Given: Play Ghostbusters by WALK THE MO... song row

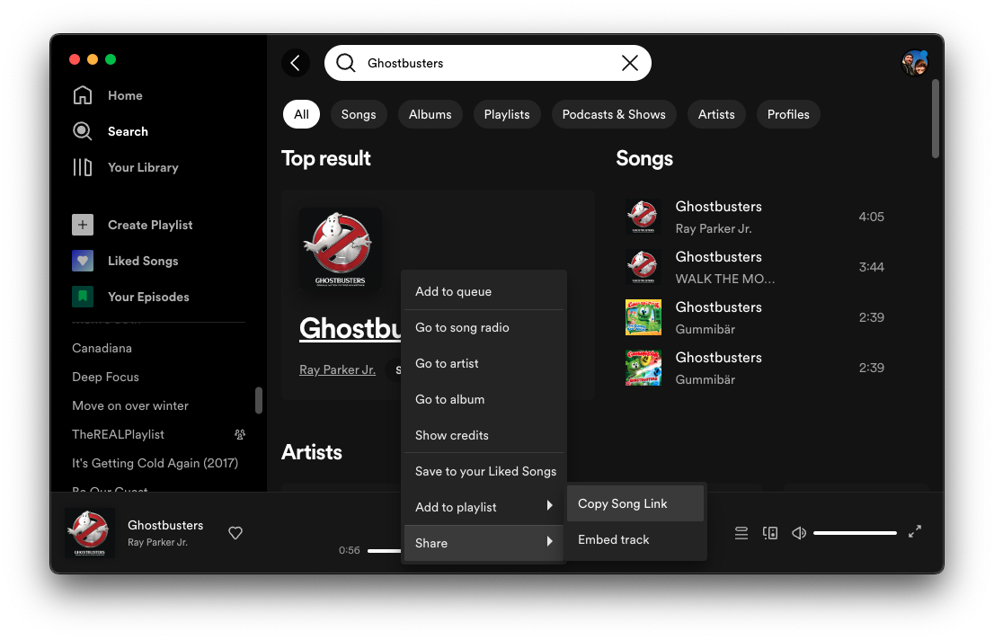Looking at the screenshot, I should [x=760, y=267].
